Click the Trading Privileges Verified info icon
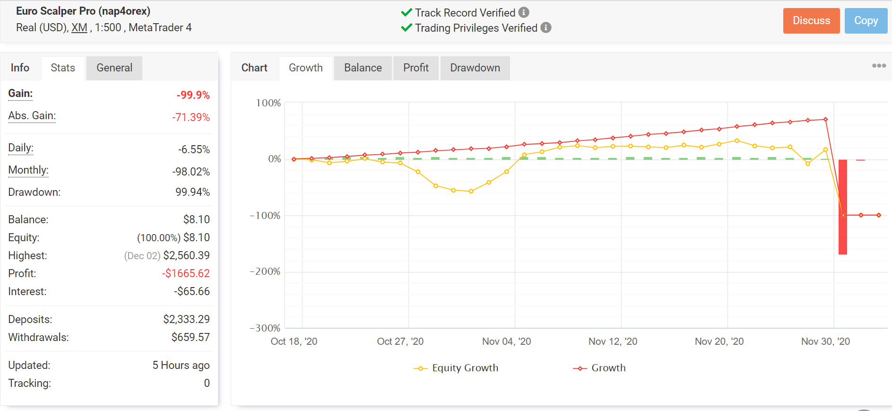The height and width of the screenshot is (411, 892). [546, 27]
